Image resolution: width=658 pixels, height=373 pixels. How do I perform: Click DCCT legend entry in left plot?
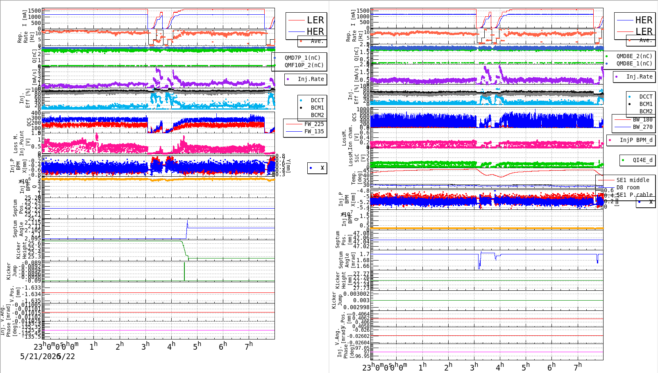coord(317,100)
